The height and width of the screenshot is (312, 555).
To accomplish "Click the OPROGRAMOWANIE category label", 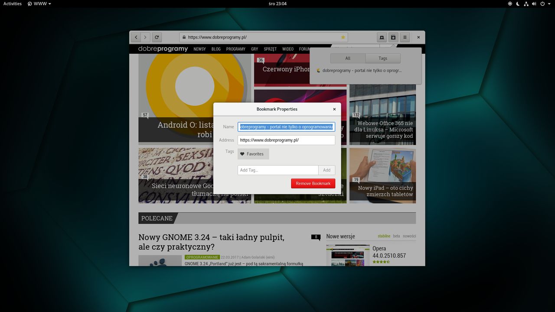I will coord(202,257).
